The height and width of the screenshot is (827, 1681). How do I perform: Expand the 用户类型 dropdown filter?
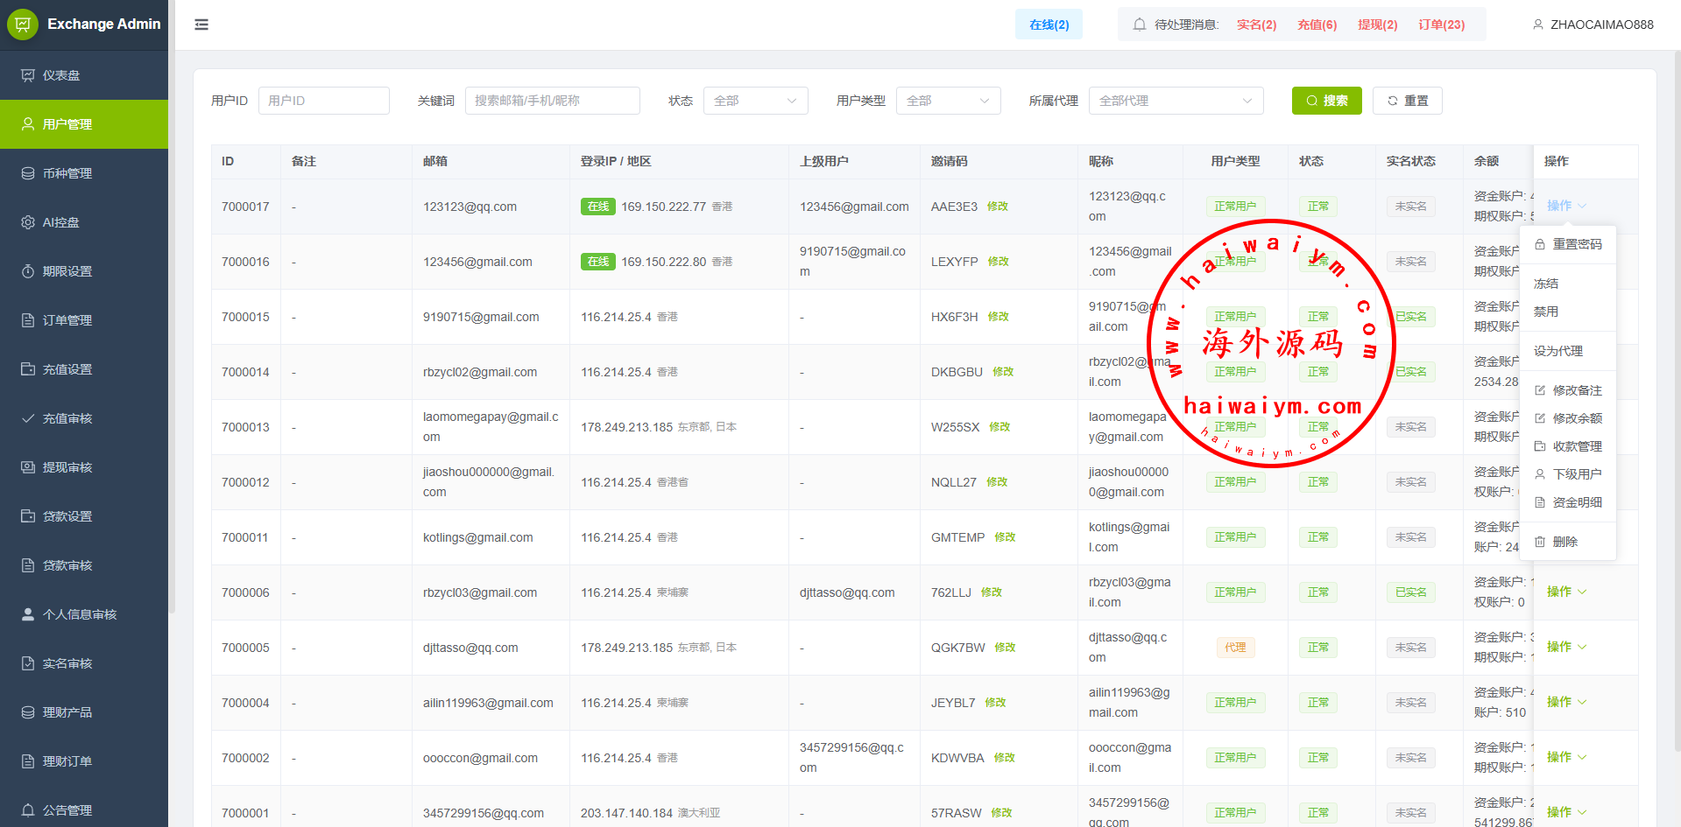948,101
